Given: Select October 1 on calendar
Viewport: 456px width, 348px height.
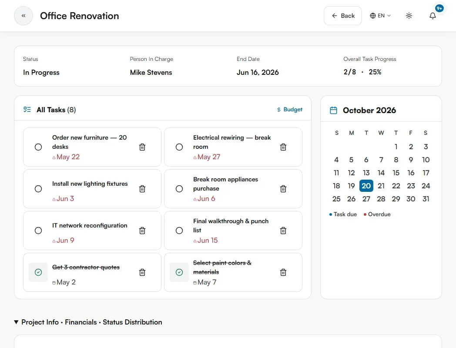Looking at the screenshot, I should click(396, 147).
